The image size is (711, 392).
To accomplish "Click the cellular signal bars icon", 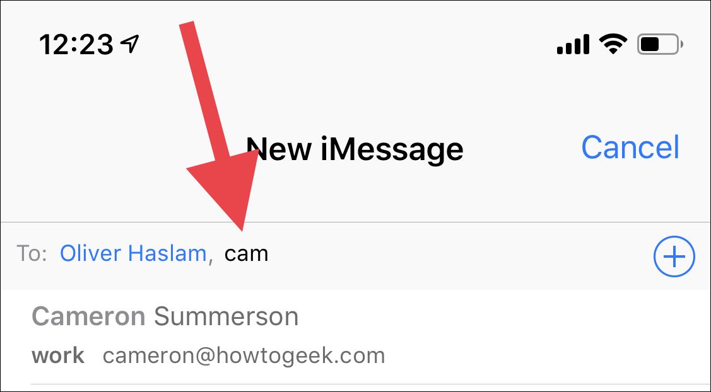I will point(573,44).
